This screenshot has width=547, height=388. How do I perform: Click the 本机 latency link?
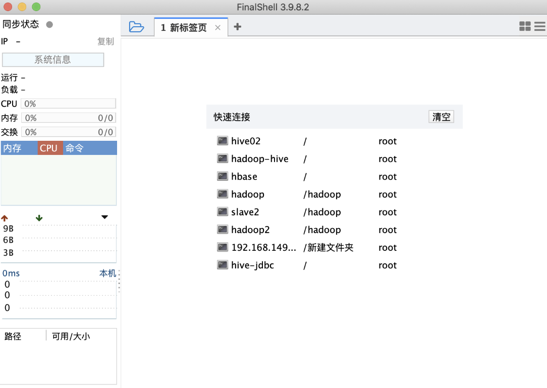(x=108, y=273)
